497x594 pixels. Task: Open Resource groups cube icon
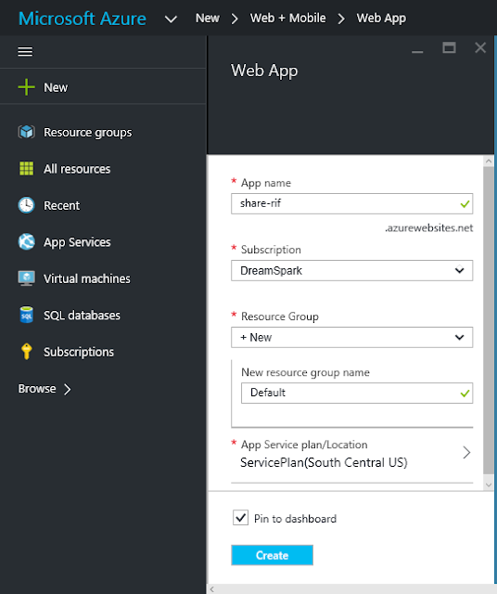point(26,132)
